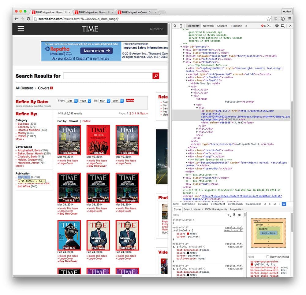Click Learn more in Repatha ad
Screen dimensions: 306x295
point(97,51)
